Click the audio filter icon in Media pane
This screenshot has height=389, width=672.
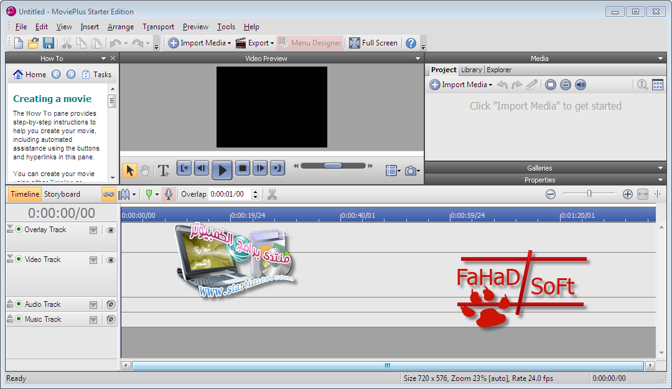(x=581, y=85)
